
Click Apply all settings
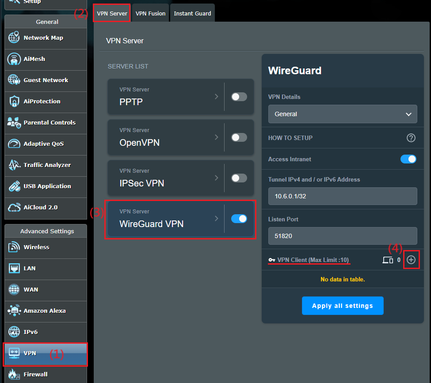pyautogui.click(x=343, y=305)
